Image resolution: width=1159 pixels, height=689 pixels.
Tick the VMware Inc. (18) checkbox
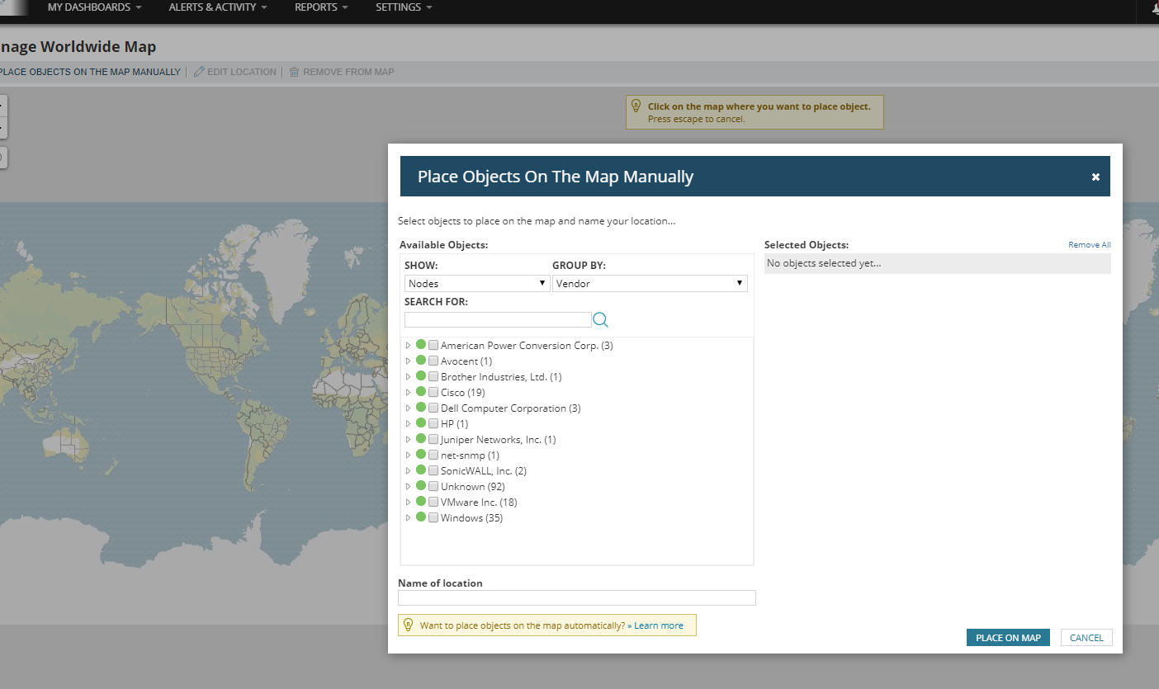click(x=433, y=503)
